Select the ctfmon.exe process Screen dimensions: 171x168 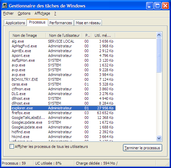(63, 89)
